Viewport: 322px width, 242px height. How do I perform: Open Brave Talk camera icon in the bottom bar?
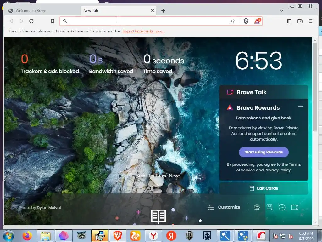(295, 207)
